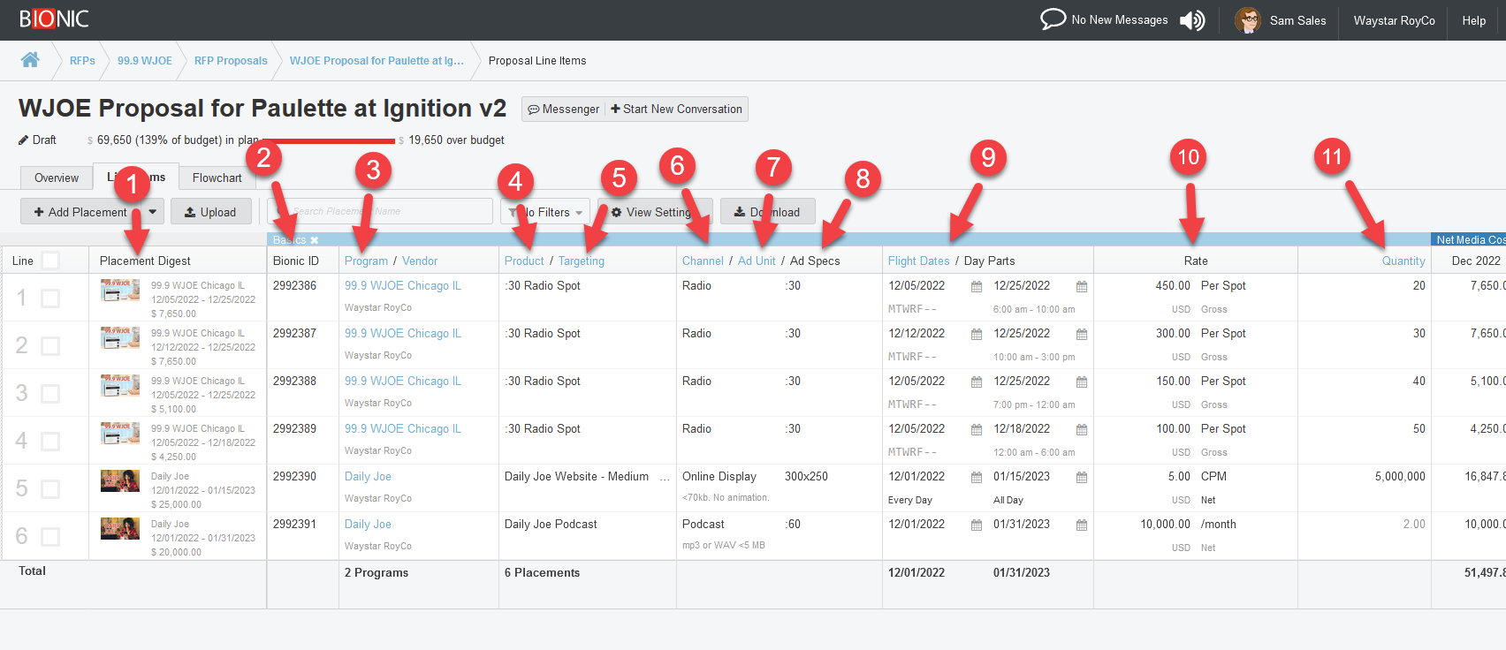Image resolution: width=1506 pixels, height=650 pixels.
Task: Close the Basics column group
Action: click(315, 240)
